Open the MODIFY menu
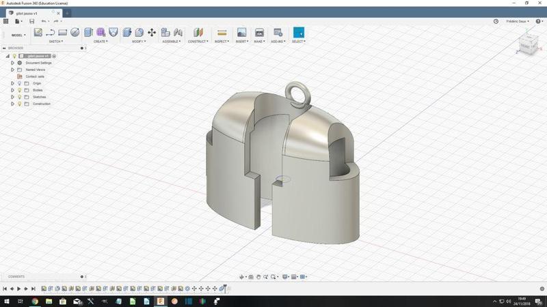Image resolution: width=547 pixels, height=307 pixels. click(x=138, y=42)
